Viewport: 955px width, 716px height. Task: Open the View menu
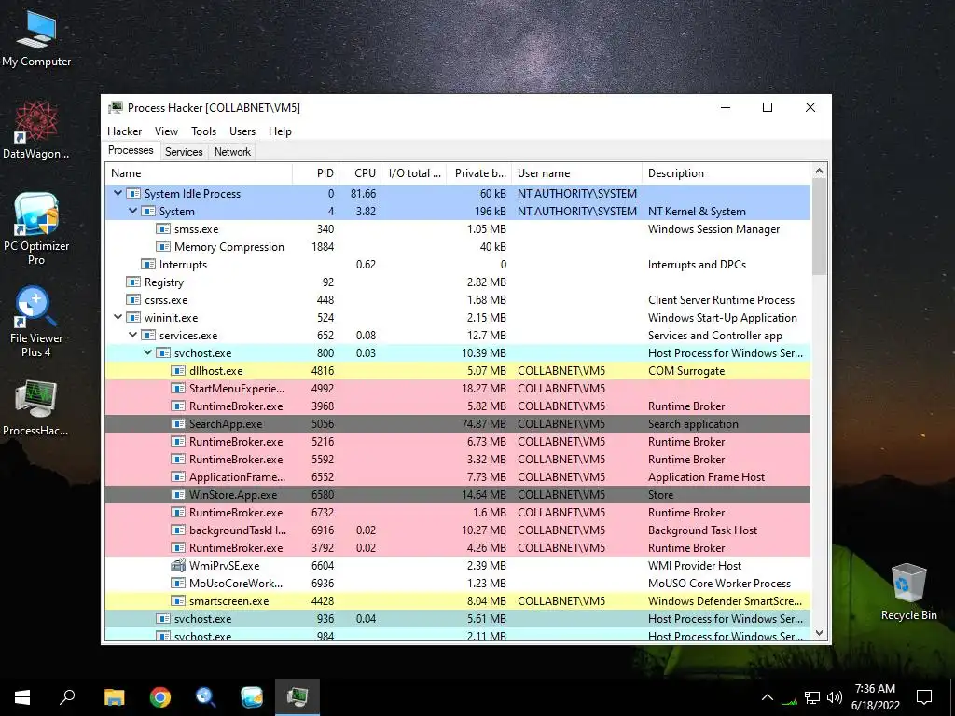click(x=166, y=131)
